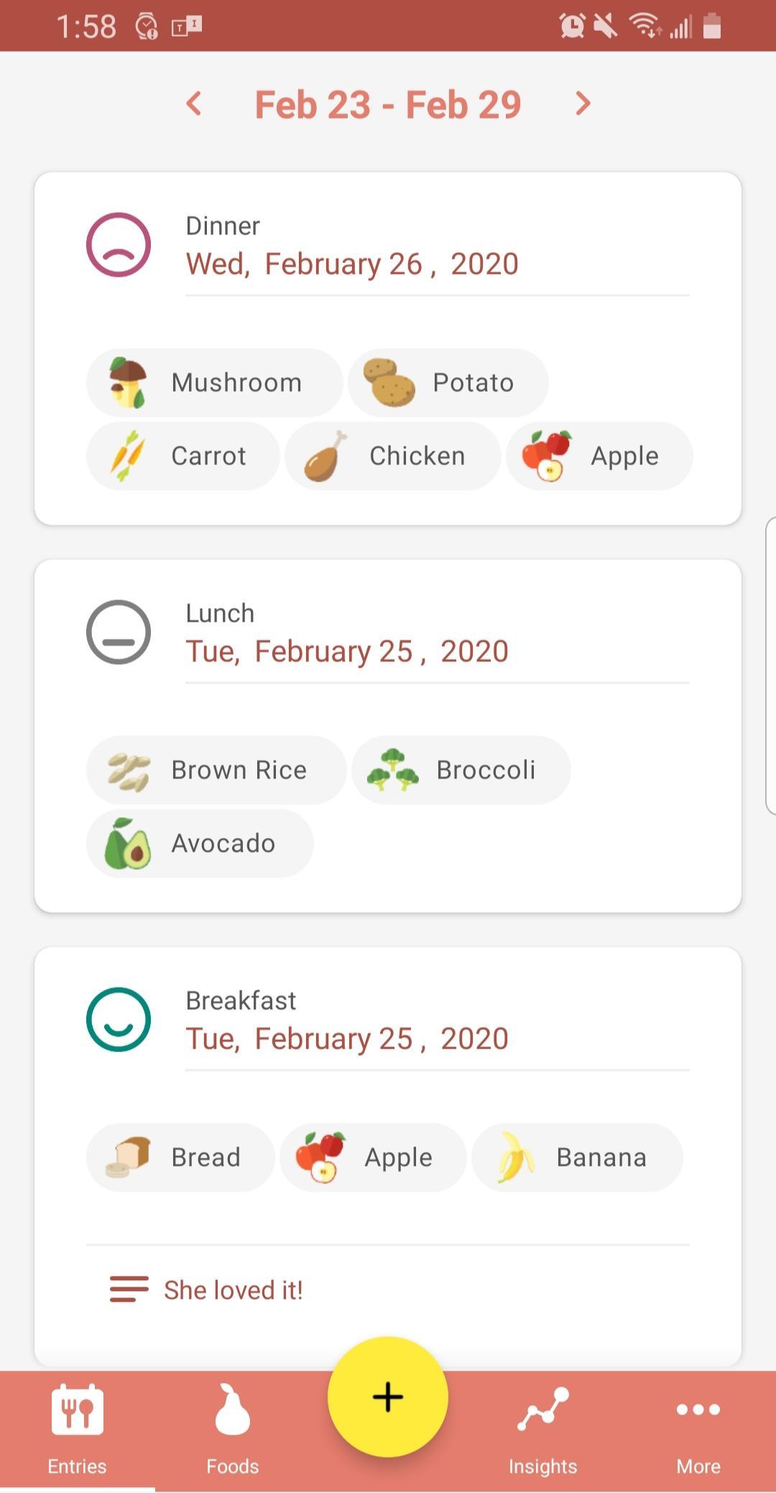Tap the Avocado food chip
Viewport: 776px width, 1493px height.
coord(200,843)
